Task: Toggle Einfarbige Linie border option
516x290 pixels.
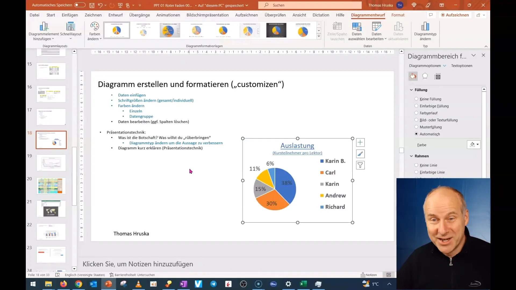Action: [x=417, y=172]
